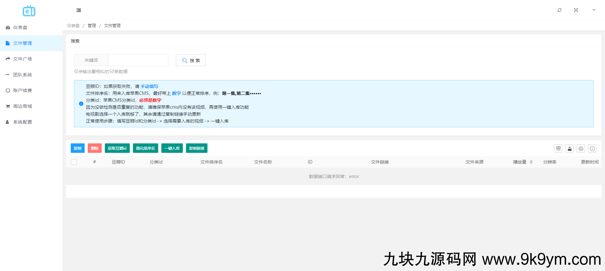Click the 搜索 panel heading
This screenshot has height=271, width=605.
click(75, 41)
